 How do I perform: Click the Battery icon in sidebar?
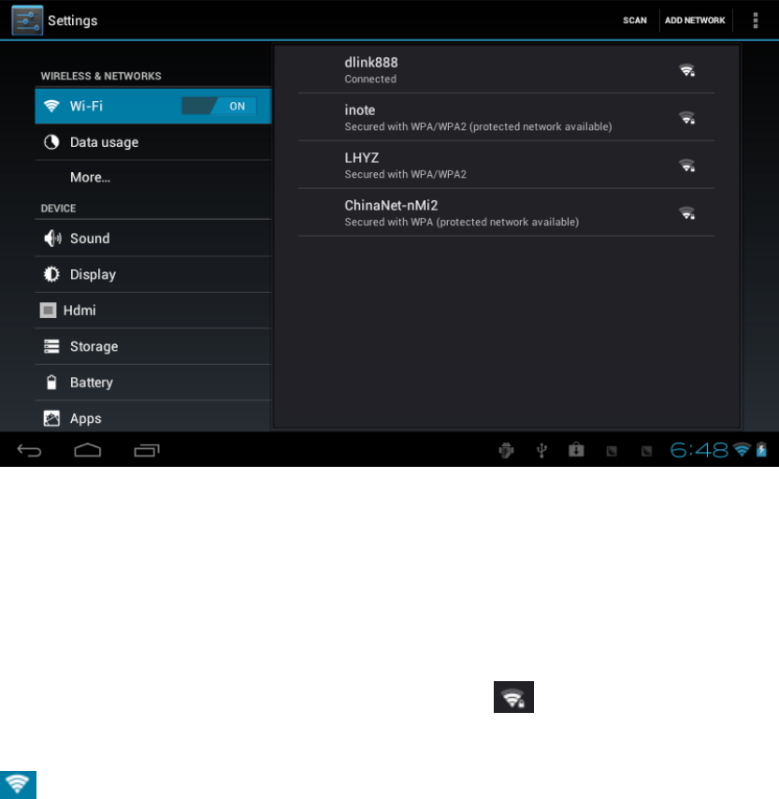pos(51,382)
